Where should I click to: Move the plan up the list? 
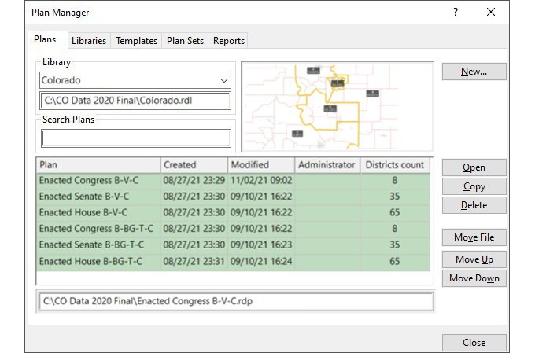474,259
